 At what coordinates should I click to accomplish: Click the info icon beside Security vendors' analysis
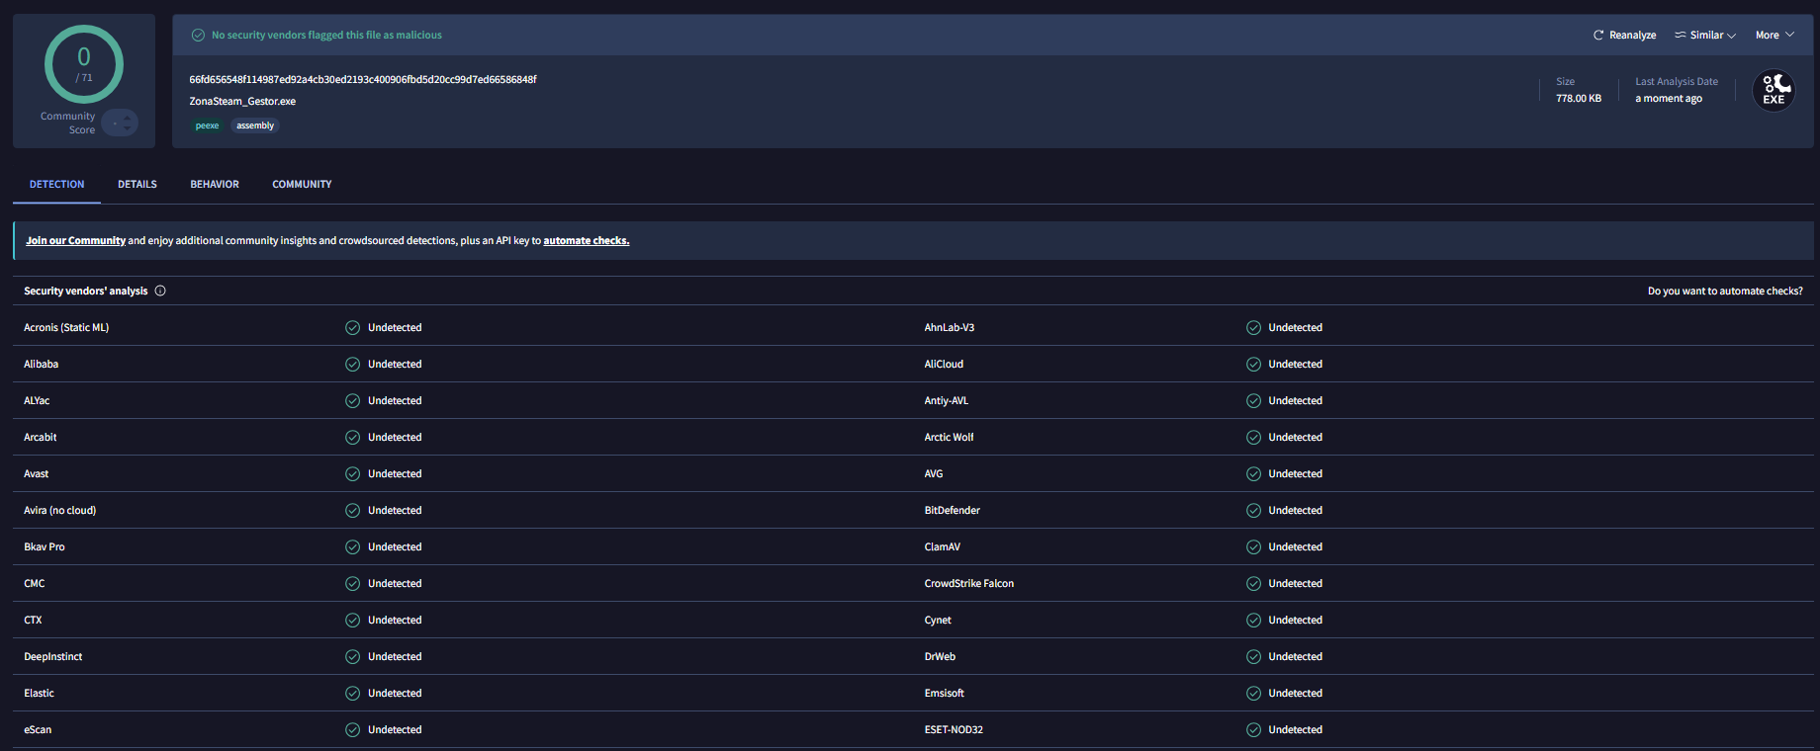pyautogui.click(x=160, y=291)
